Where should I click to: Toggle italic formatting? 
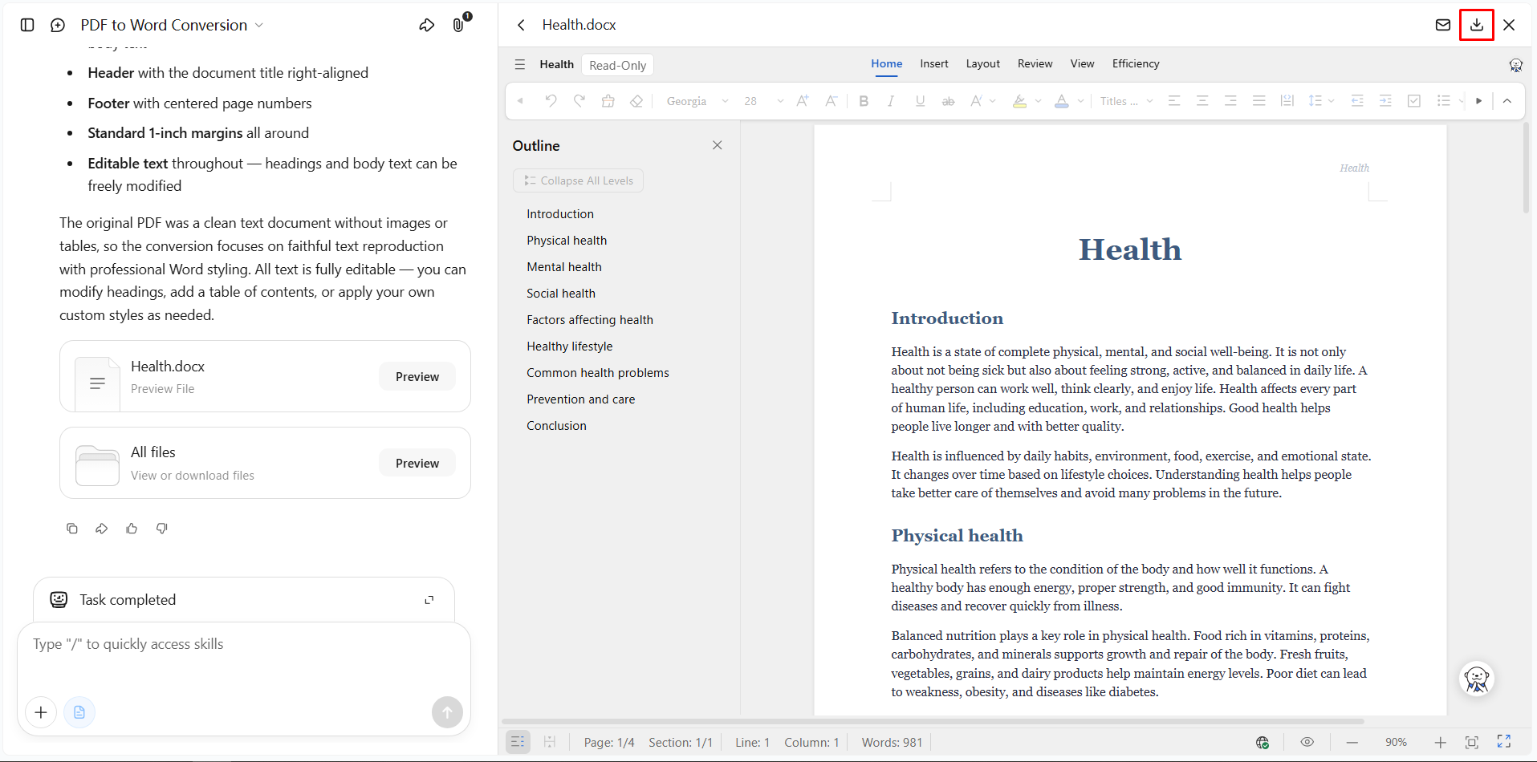point(891,101)
